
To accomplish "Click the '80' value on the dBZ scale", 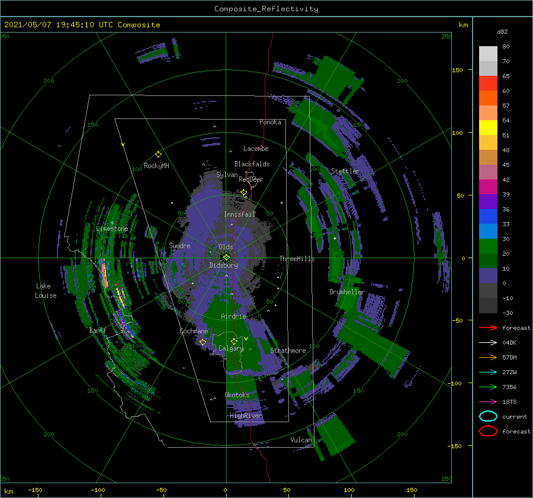I will click(x=506, y=47).
